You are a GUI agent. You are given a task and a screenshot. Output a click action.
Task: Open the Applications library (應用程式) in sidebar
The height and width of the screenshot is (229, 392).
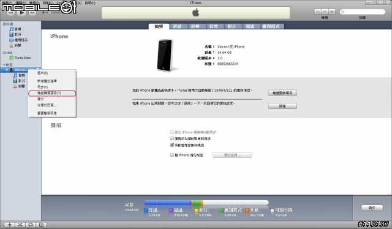coord(18,40)
